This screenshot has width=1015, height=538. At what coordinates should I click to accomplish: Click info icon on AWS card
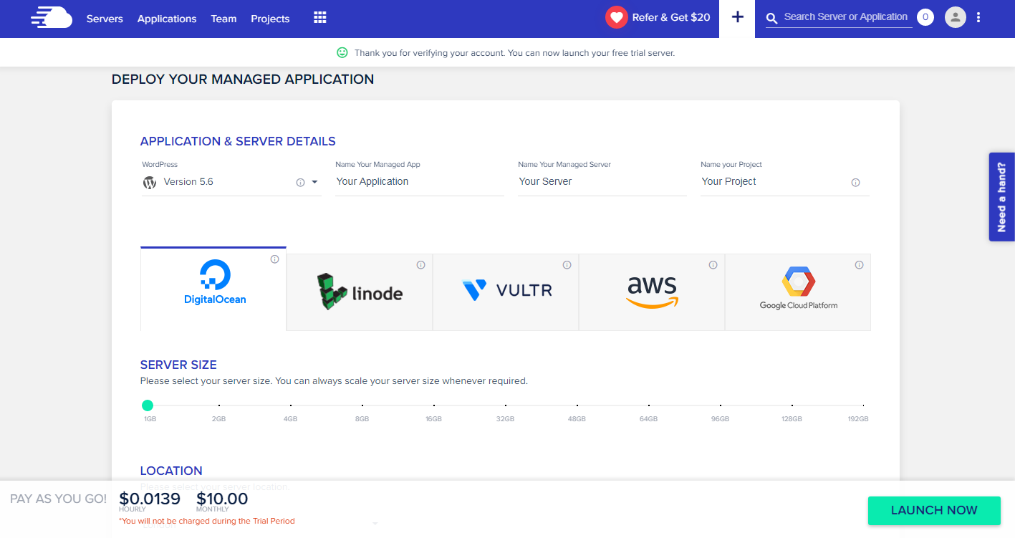point(713,265)
